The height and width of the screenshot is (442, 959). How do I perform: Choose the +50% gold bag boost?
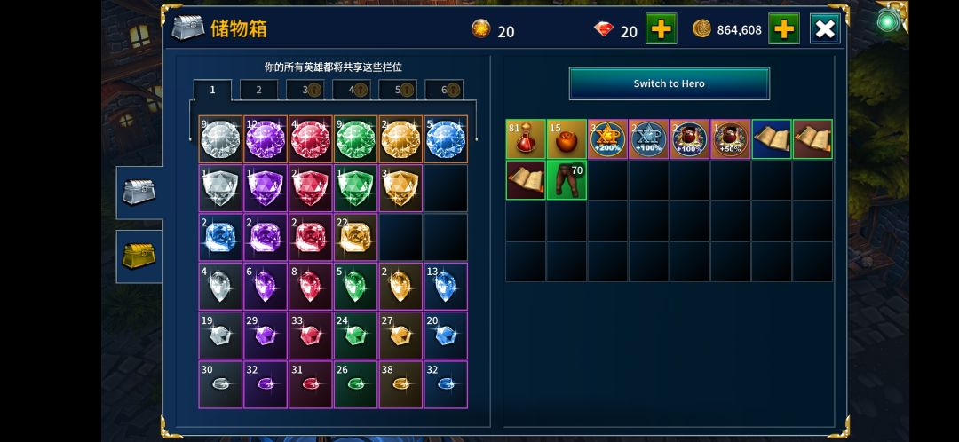point(730,138)
